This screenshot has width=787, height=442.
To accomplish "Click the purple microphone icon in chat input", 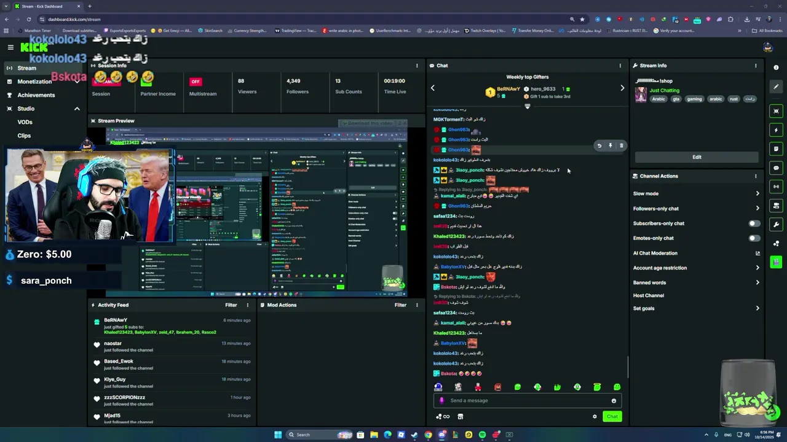I will pyautogui.click(x=441, y=401).
